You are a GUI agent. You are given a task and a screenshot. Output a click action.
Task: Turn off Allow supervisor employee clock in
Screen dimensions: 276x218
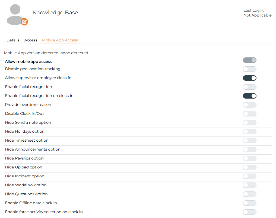click(x=250, y=78)
